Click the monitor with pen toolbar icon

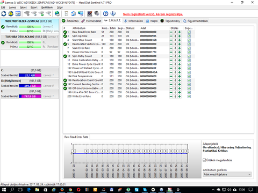pos(90,13)
